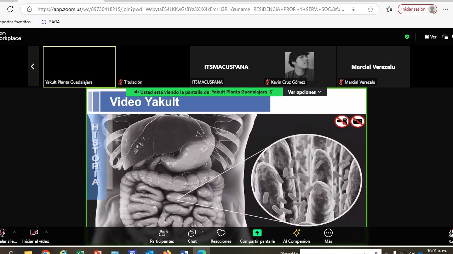The image size is (453, 254).
Task: Open Excel from the taskbar
Action: (80, 252)
